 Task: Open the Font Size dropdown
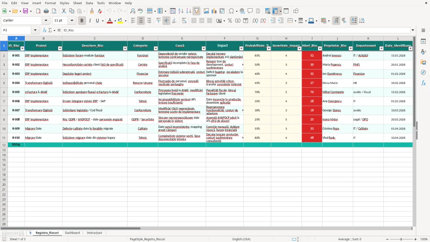coord(72,21)
